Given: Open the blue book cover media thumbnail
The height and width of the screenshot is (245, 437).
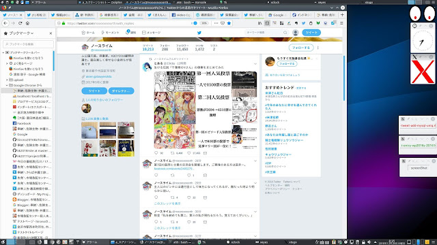Looking at the screenshot, I should (126, 148).
